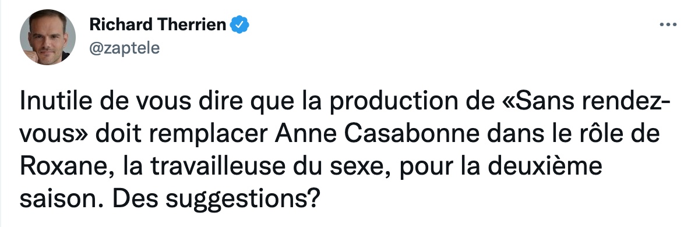691x227 pixels.
Task: Open Richard Therrien's profile avatar
Action: tap(47, 37)
